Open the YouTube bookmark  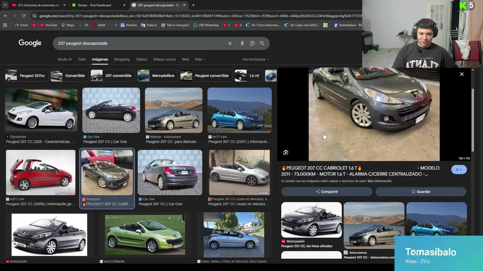[x=48, y=25]
